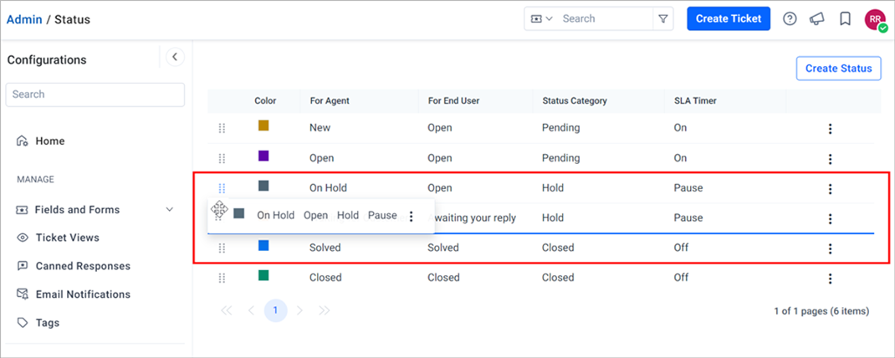Screen dimensions: 895x358
Task: Click the Create Status button
Action: tap(838, 69)
